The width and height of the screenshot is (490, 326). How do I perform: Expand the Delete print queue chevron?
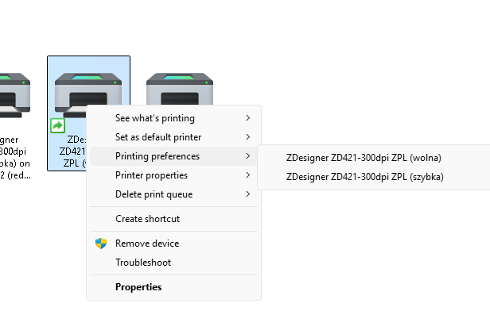click(248, 194)
